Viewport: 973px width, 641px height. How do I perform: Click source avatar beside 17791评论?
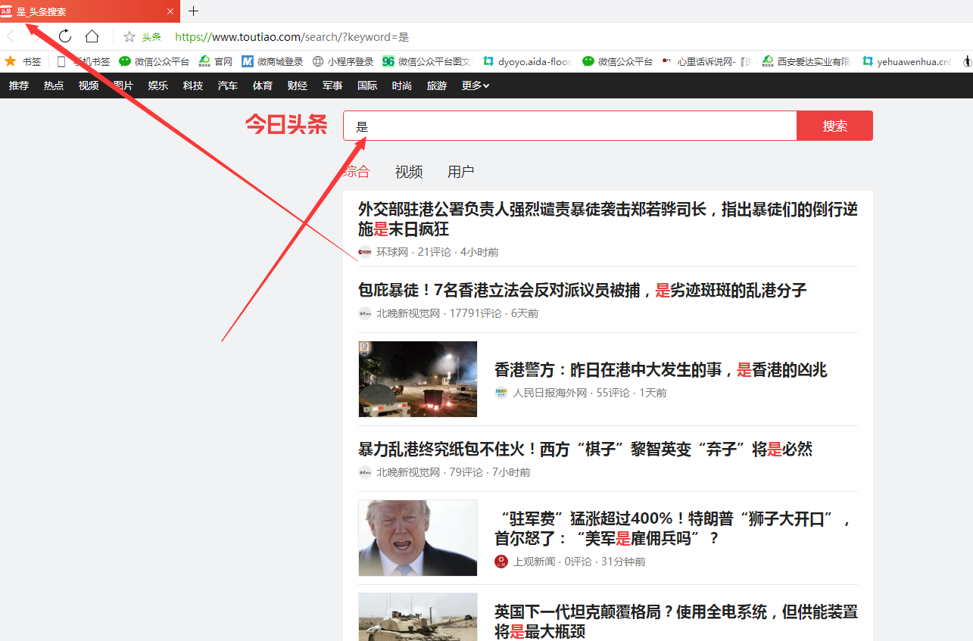[x=365, y=313]
